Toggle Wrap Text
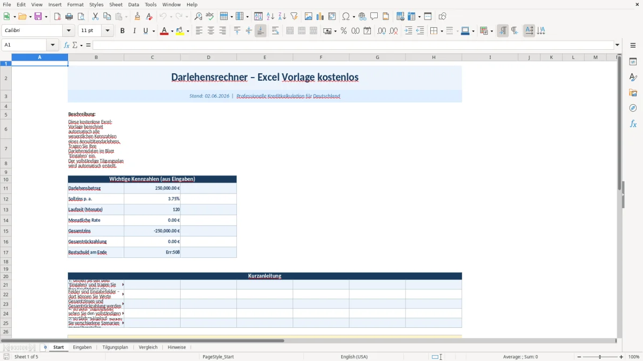The image size is (643, 361). click(275, 31)
